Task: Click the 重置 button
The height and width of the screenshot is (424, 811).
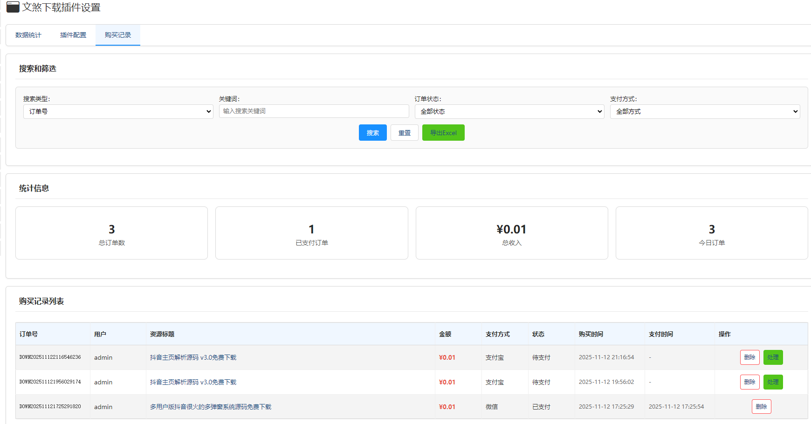Action: pyautogui.click(x=404, y=133)
